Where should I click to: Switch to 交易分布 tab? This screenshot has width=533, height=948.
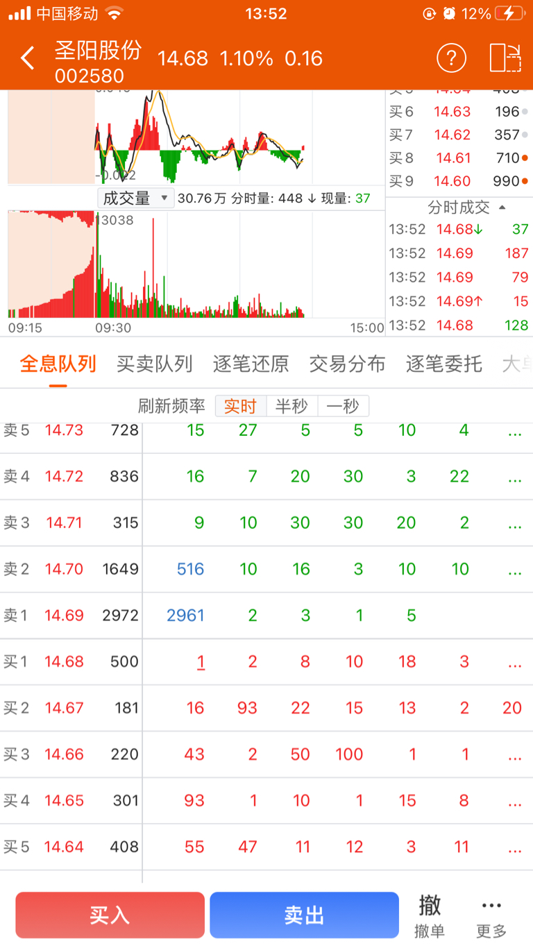347,364
